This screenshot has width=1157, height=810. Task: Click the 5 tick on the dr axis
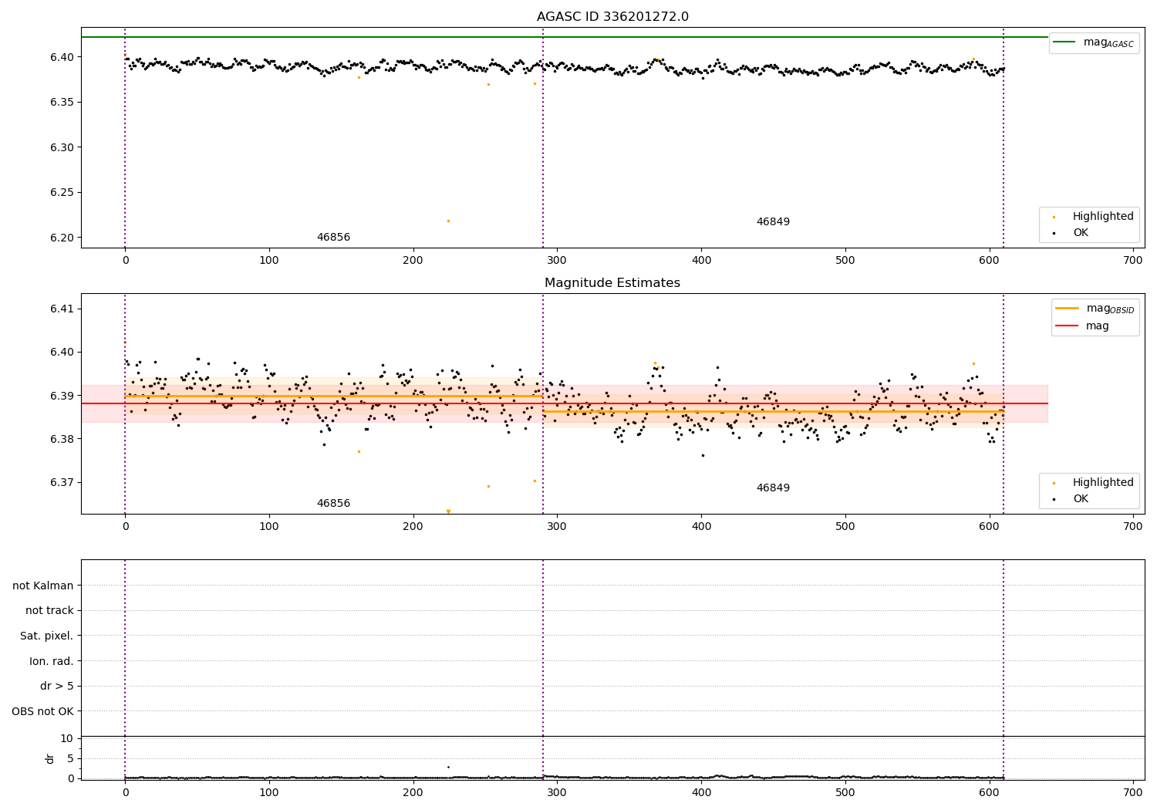coord(71,758)
